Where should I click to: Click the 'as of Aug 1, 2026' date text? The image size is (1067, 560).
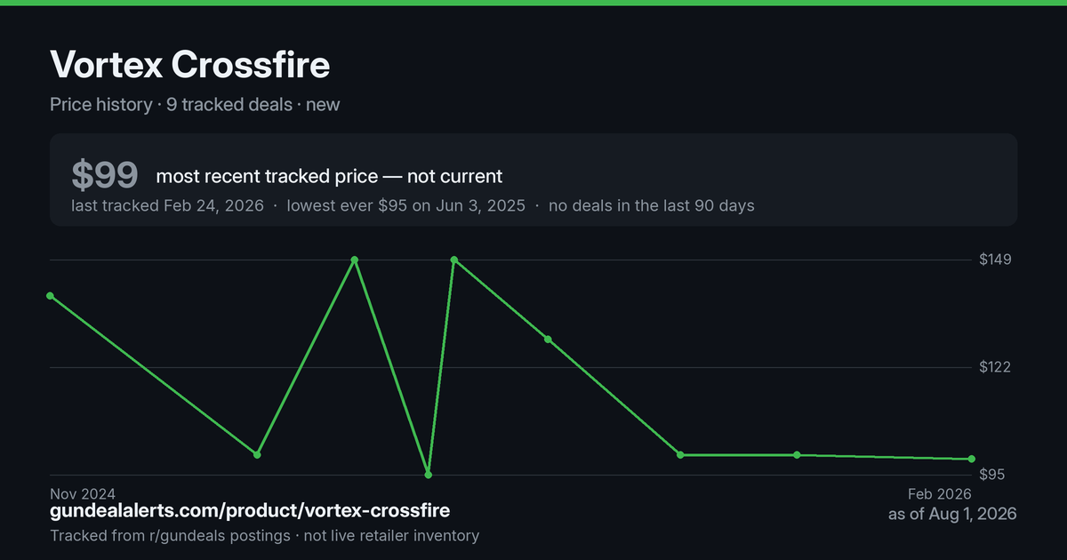[952, 514]
